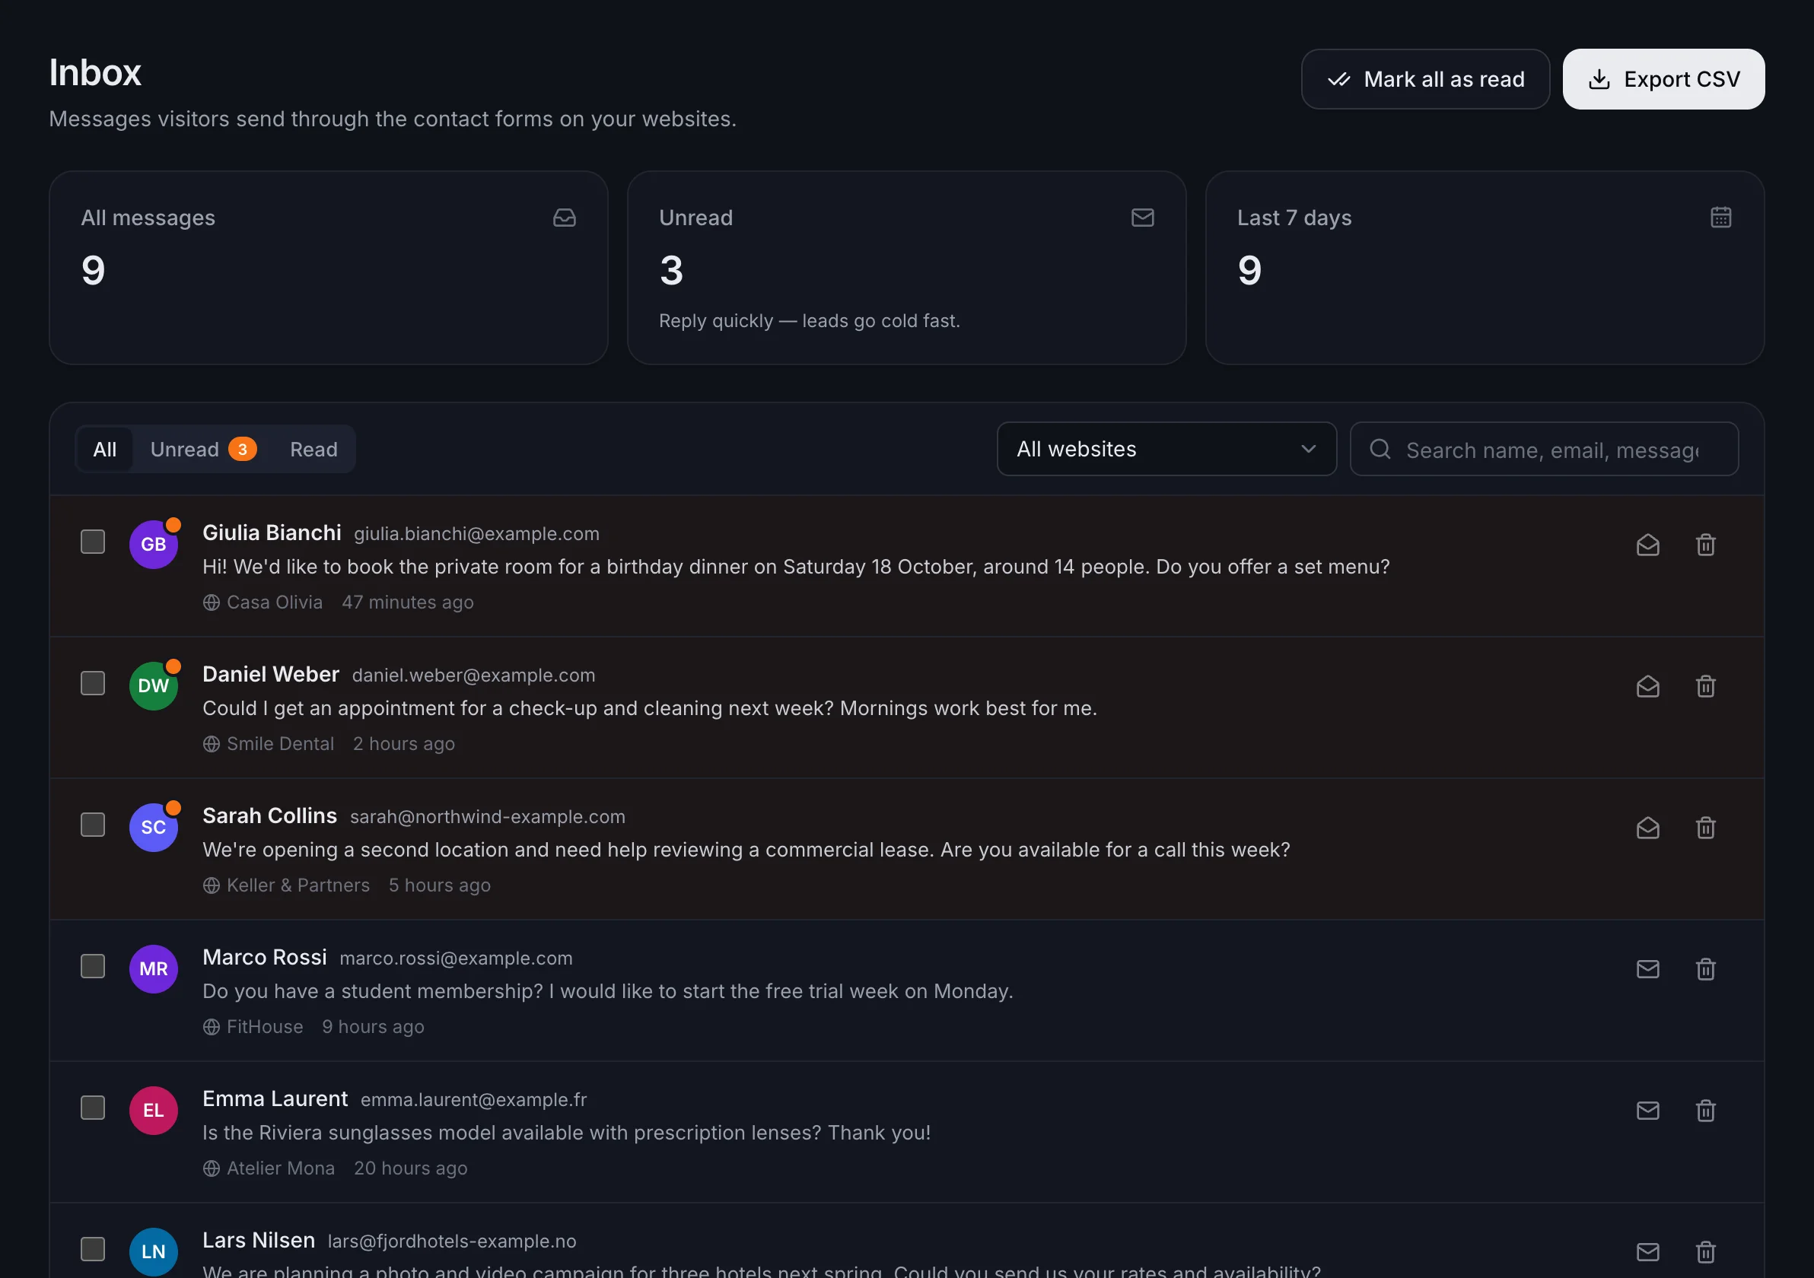Click the envelope icon in Unread card

1142,218
